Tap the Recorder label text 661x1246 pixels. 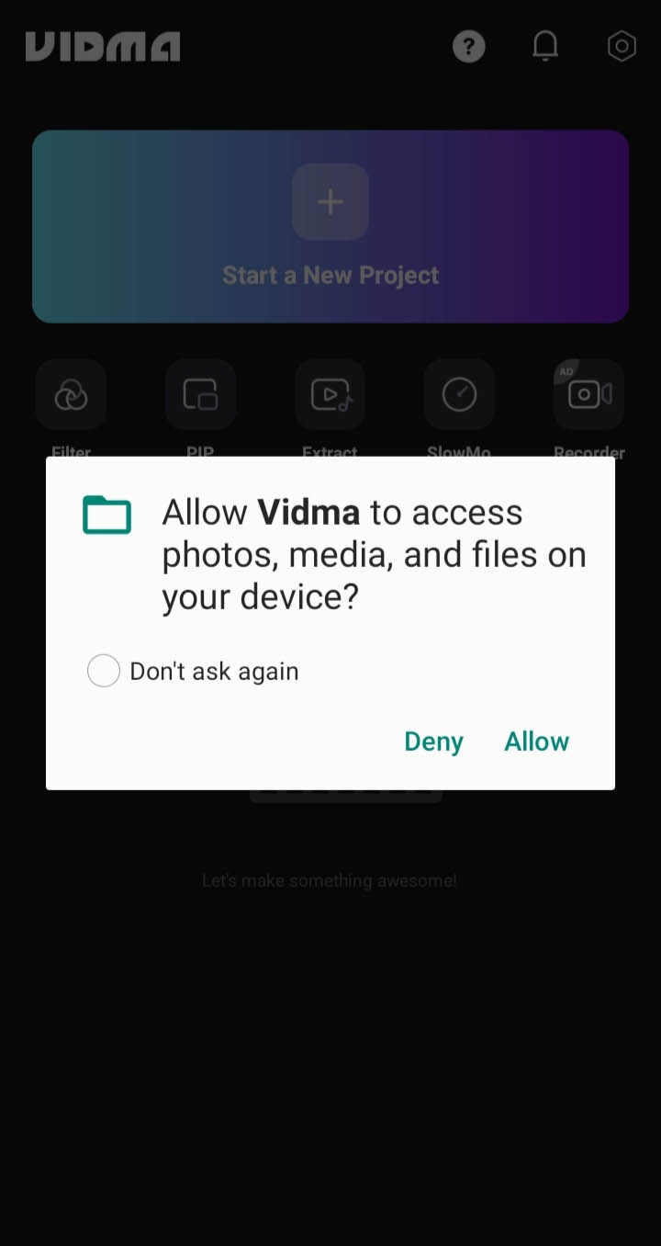589,452
